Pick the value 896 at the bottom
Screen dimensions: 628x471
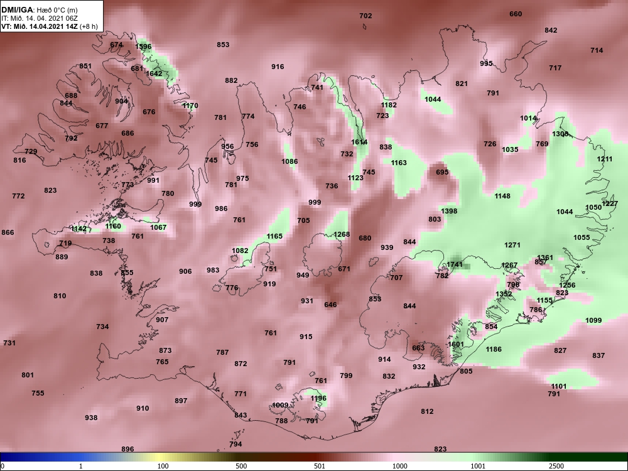pyautogui.click(x=127, y=449)
